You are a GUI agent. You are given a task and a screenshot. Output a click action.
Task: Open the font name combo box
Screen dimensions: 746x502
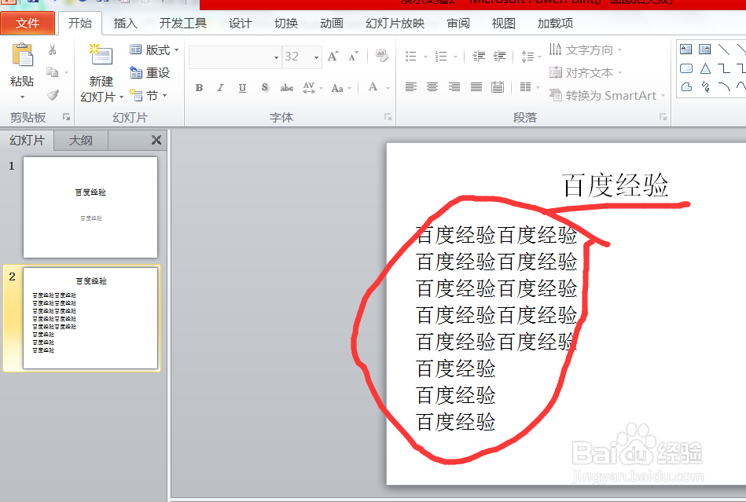click(x=234, y=57)
